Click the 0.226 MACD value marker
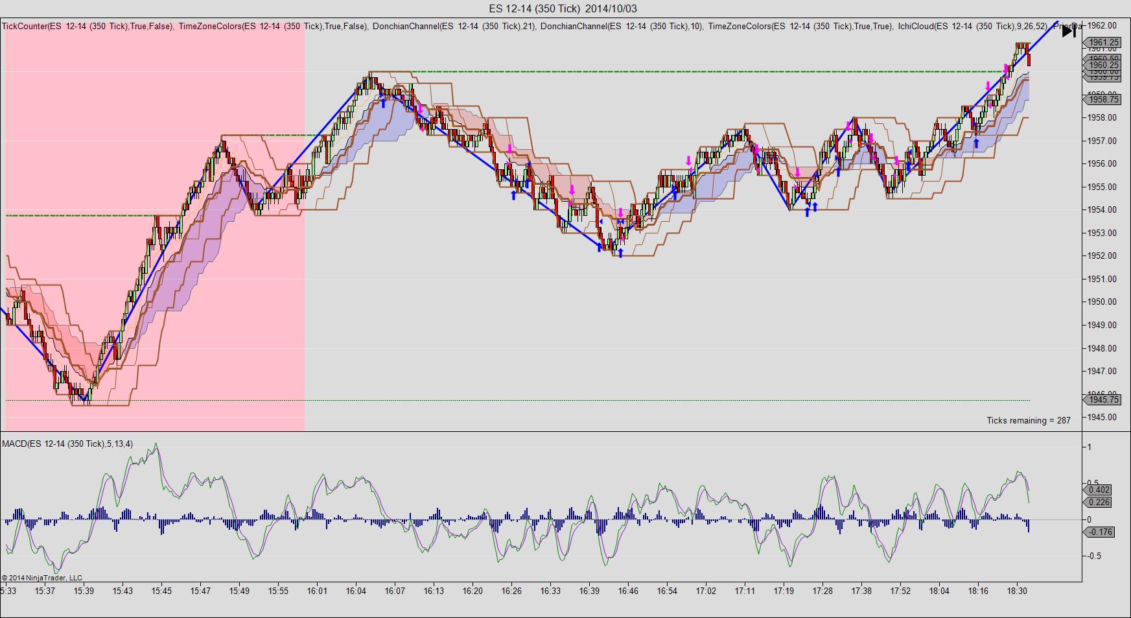The width and height of the screenshot is (1131, 618). 1099,502
